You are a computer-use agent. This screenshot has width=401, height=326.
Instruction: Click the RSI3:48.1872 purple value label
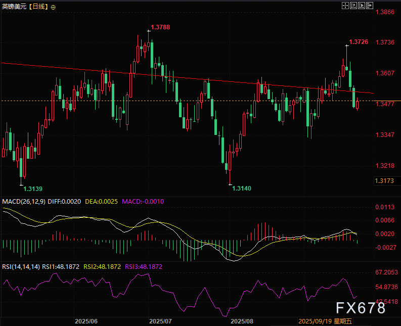(x=144, y=266)
